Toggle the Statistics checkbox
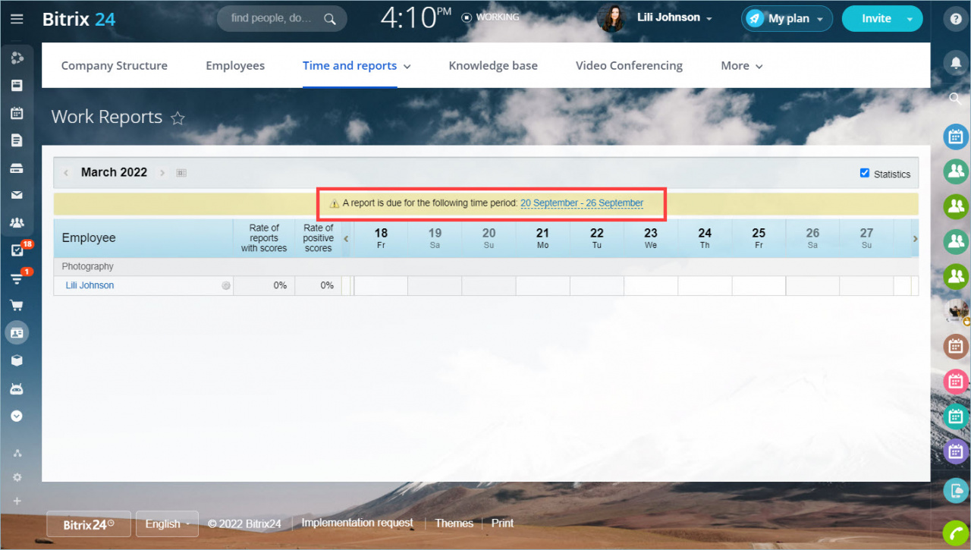The width and height of the screenshot is (971, 550). 864,173
